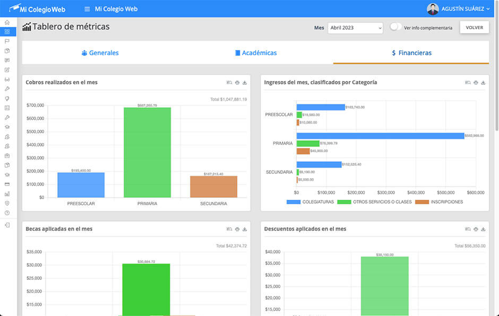Click the data view icon in Becas aplicadas panel
The height and width of the screenshot is (316, 499).
point(229,229)
